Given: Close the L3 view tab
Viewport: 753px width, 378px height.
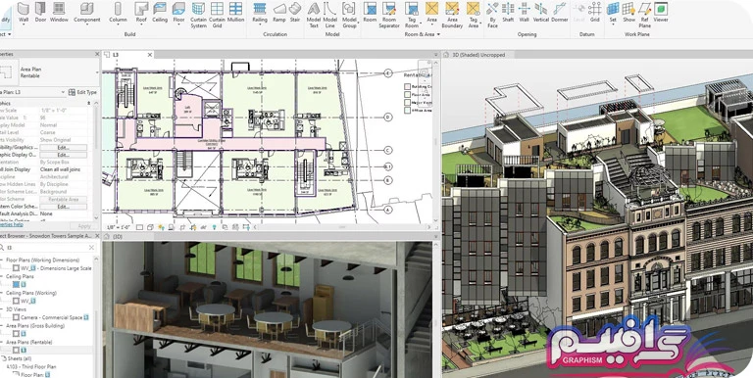Looking at the screenshot, I should 149,55.
